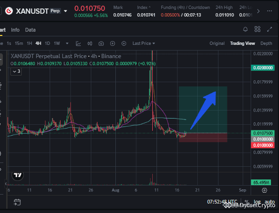
Task: Click the volume label 65.495M
Action: pyautogui.click(x=261, y=182)
